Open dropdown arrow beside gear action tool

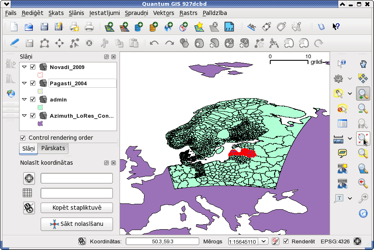click(x=350, y=78)
